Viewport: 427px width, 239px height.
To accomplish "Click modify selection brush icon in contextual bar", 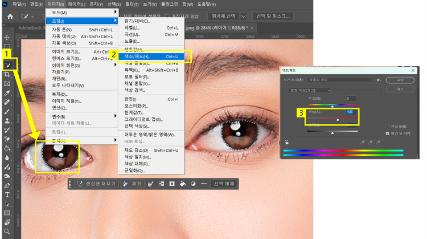I will pos(151,184).
